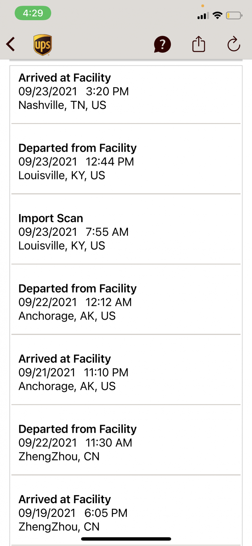
Task: Tap the home indicator bar
Action: pos(126,539)
